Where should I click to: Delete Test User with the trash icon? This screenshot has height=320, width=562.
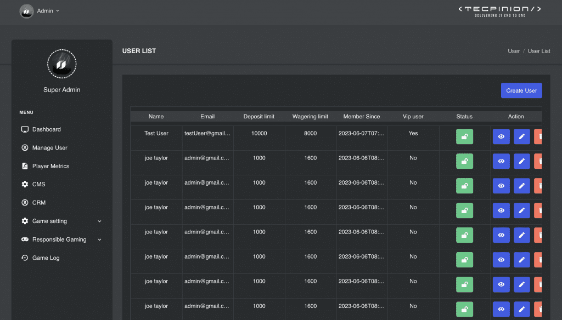pyautogui.click(x=538, y=136)
